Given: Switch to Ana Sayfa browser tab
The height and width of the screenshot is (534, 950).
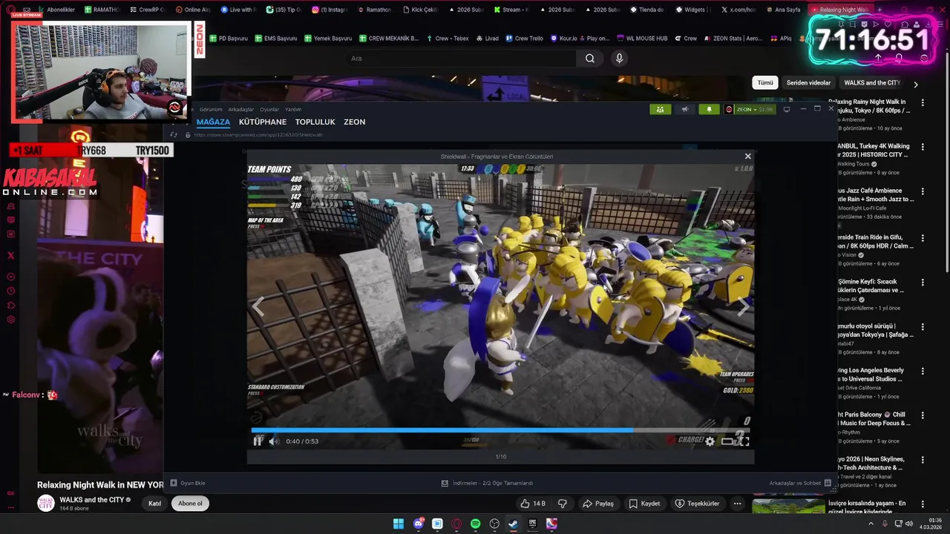Looking at the screenshot, I should pos(782,10).
